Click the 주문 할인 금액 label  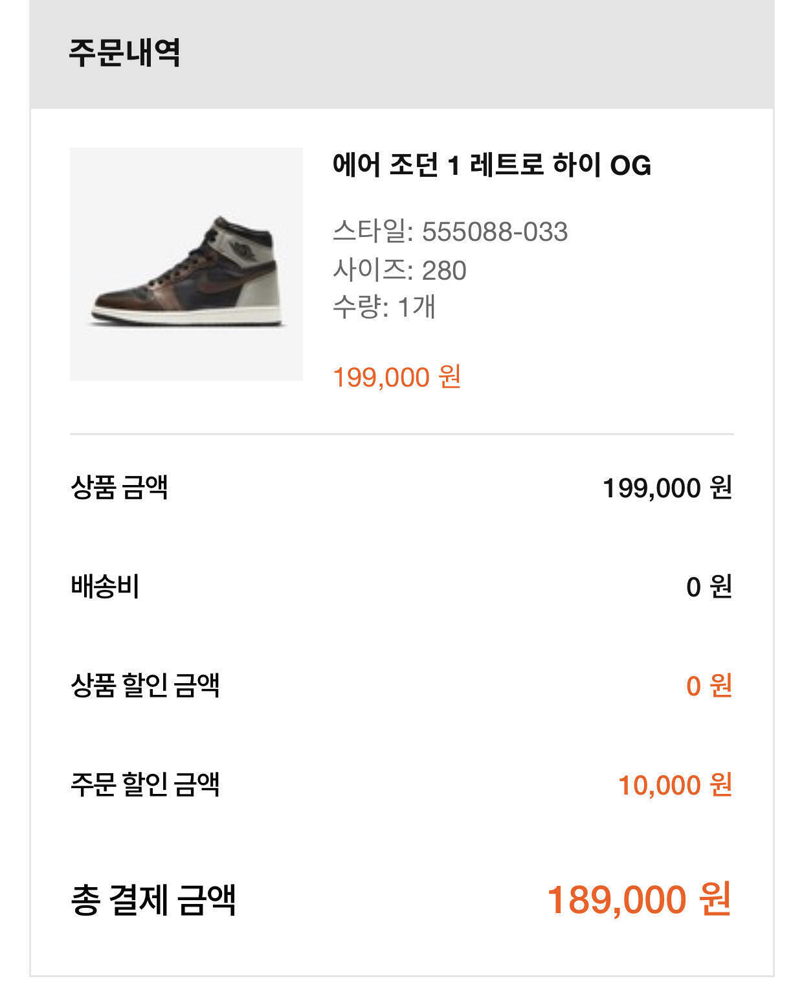(145, 784)
